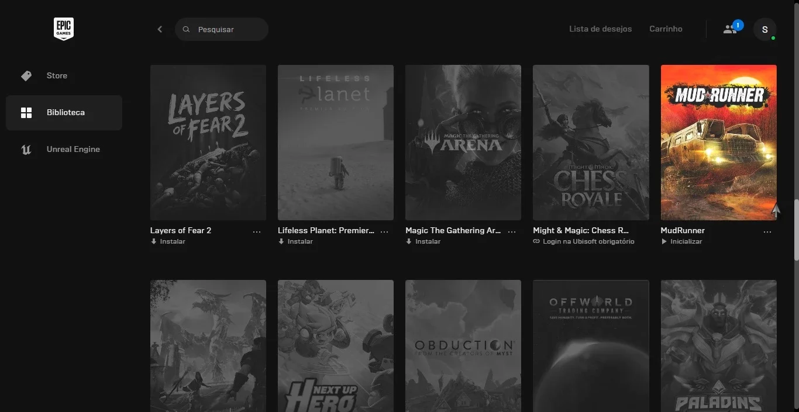Install Layers of Fear 2

(168, 241)
